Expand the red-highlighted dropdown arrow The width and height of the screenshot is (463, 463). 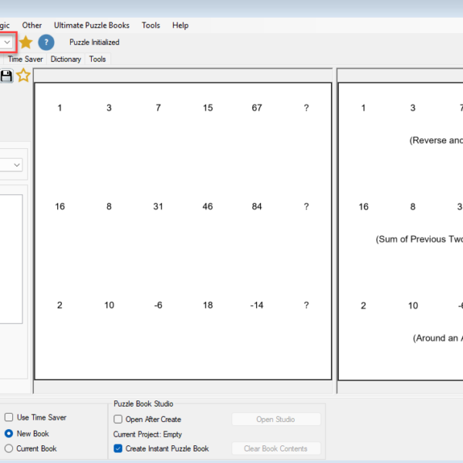[7, 42]
